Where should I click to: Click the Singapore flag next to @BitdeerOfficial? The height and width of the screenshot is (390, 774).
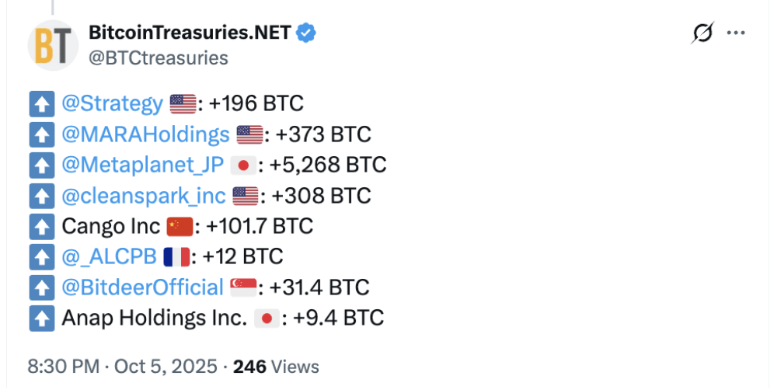pos(242,288)
